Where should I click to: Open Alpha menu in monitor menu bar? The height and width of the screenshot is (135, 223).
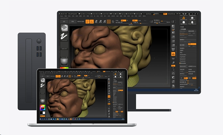point(62,16)
